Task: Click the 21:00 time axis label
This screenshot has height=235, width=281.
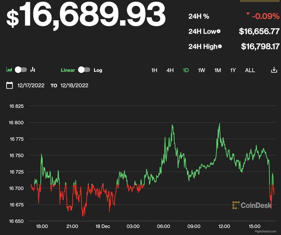Action: click(72, 226)
